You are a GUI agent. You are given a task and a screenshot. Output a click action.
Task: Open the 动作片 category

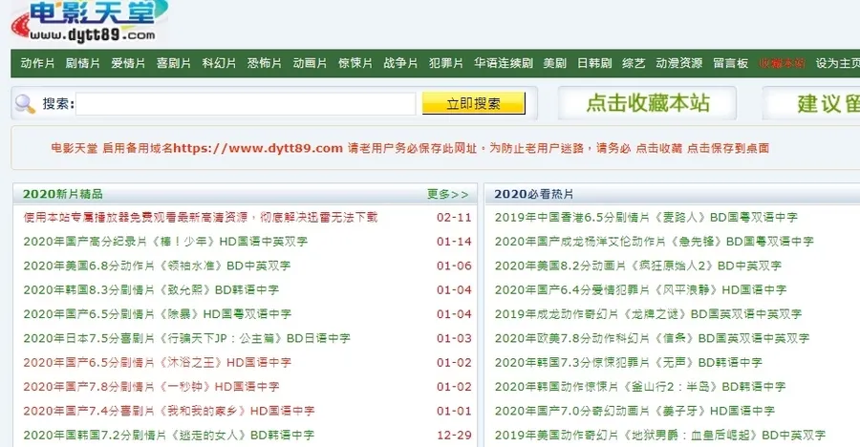38,63
